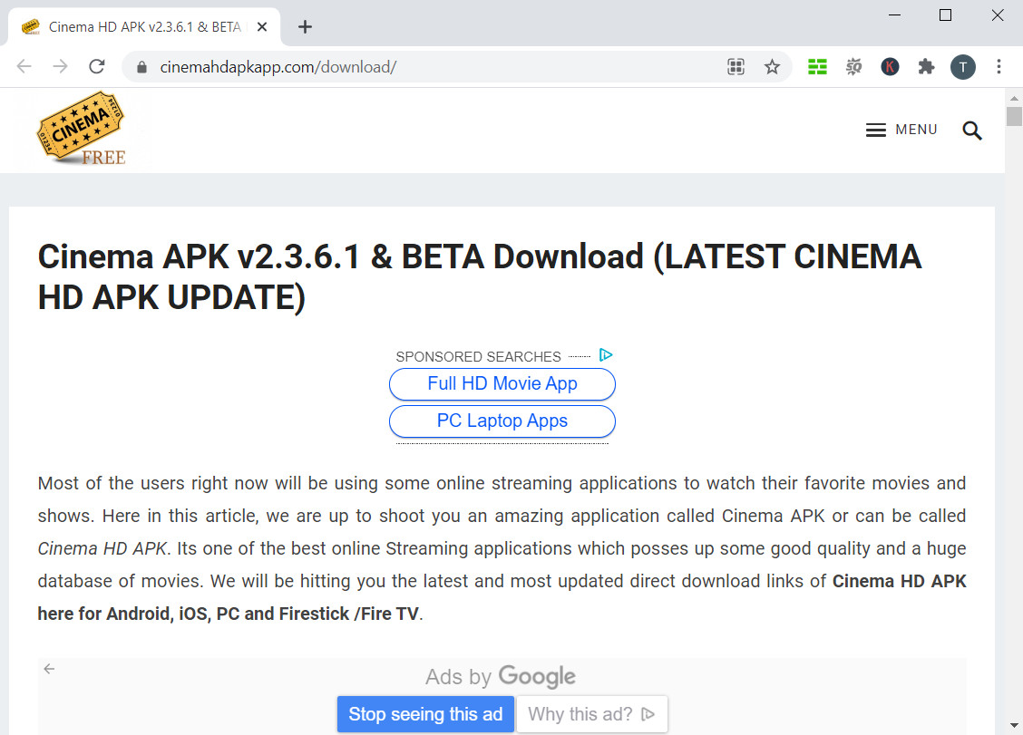This screenshot has width=1023, height=735.
Task: Expand the site MENU hamburger
Action: click(x=901, y=131)
